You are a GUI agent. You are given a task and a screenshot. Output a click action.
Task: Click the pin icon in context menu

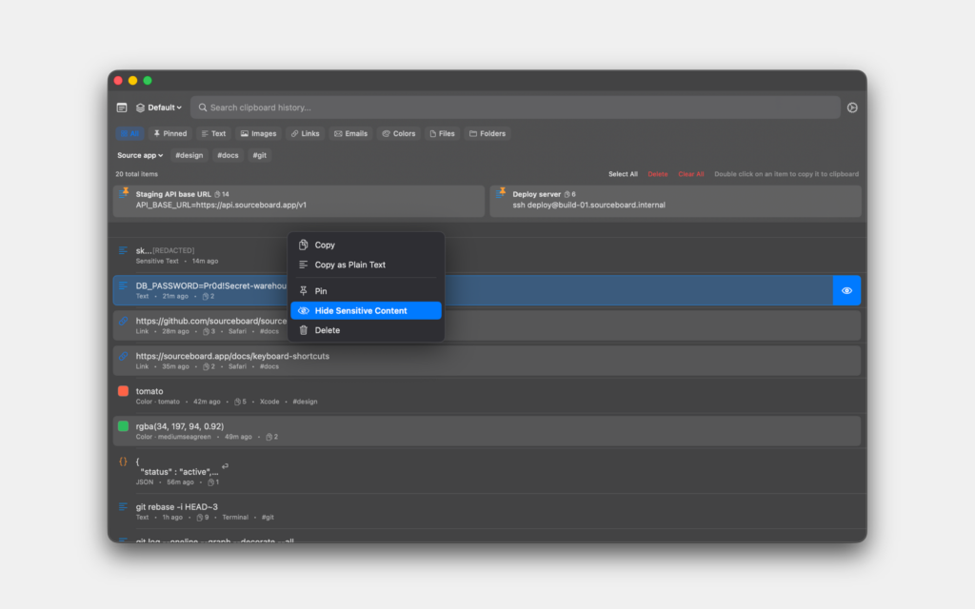304,291
